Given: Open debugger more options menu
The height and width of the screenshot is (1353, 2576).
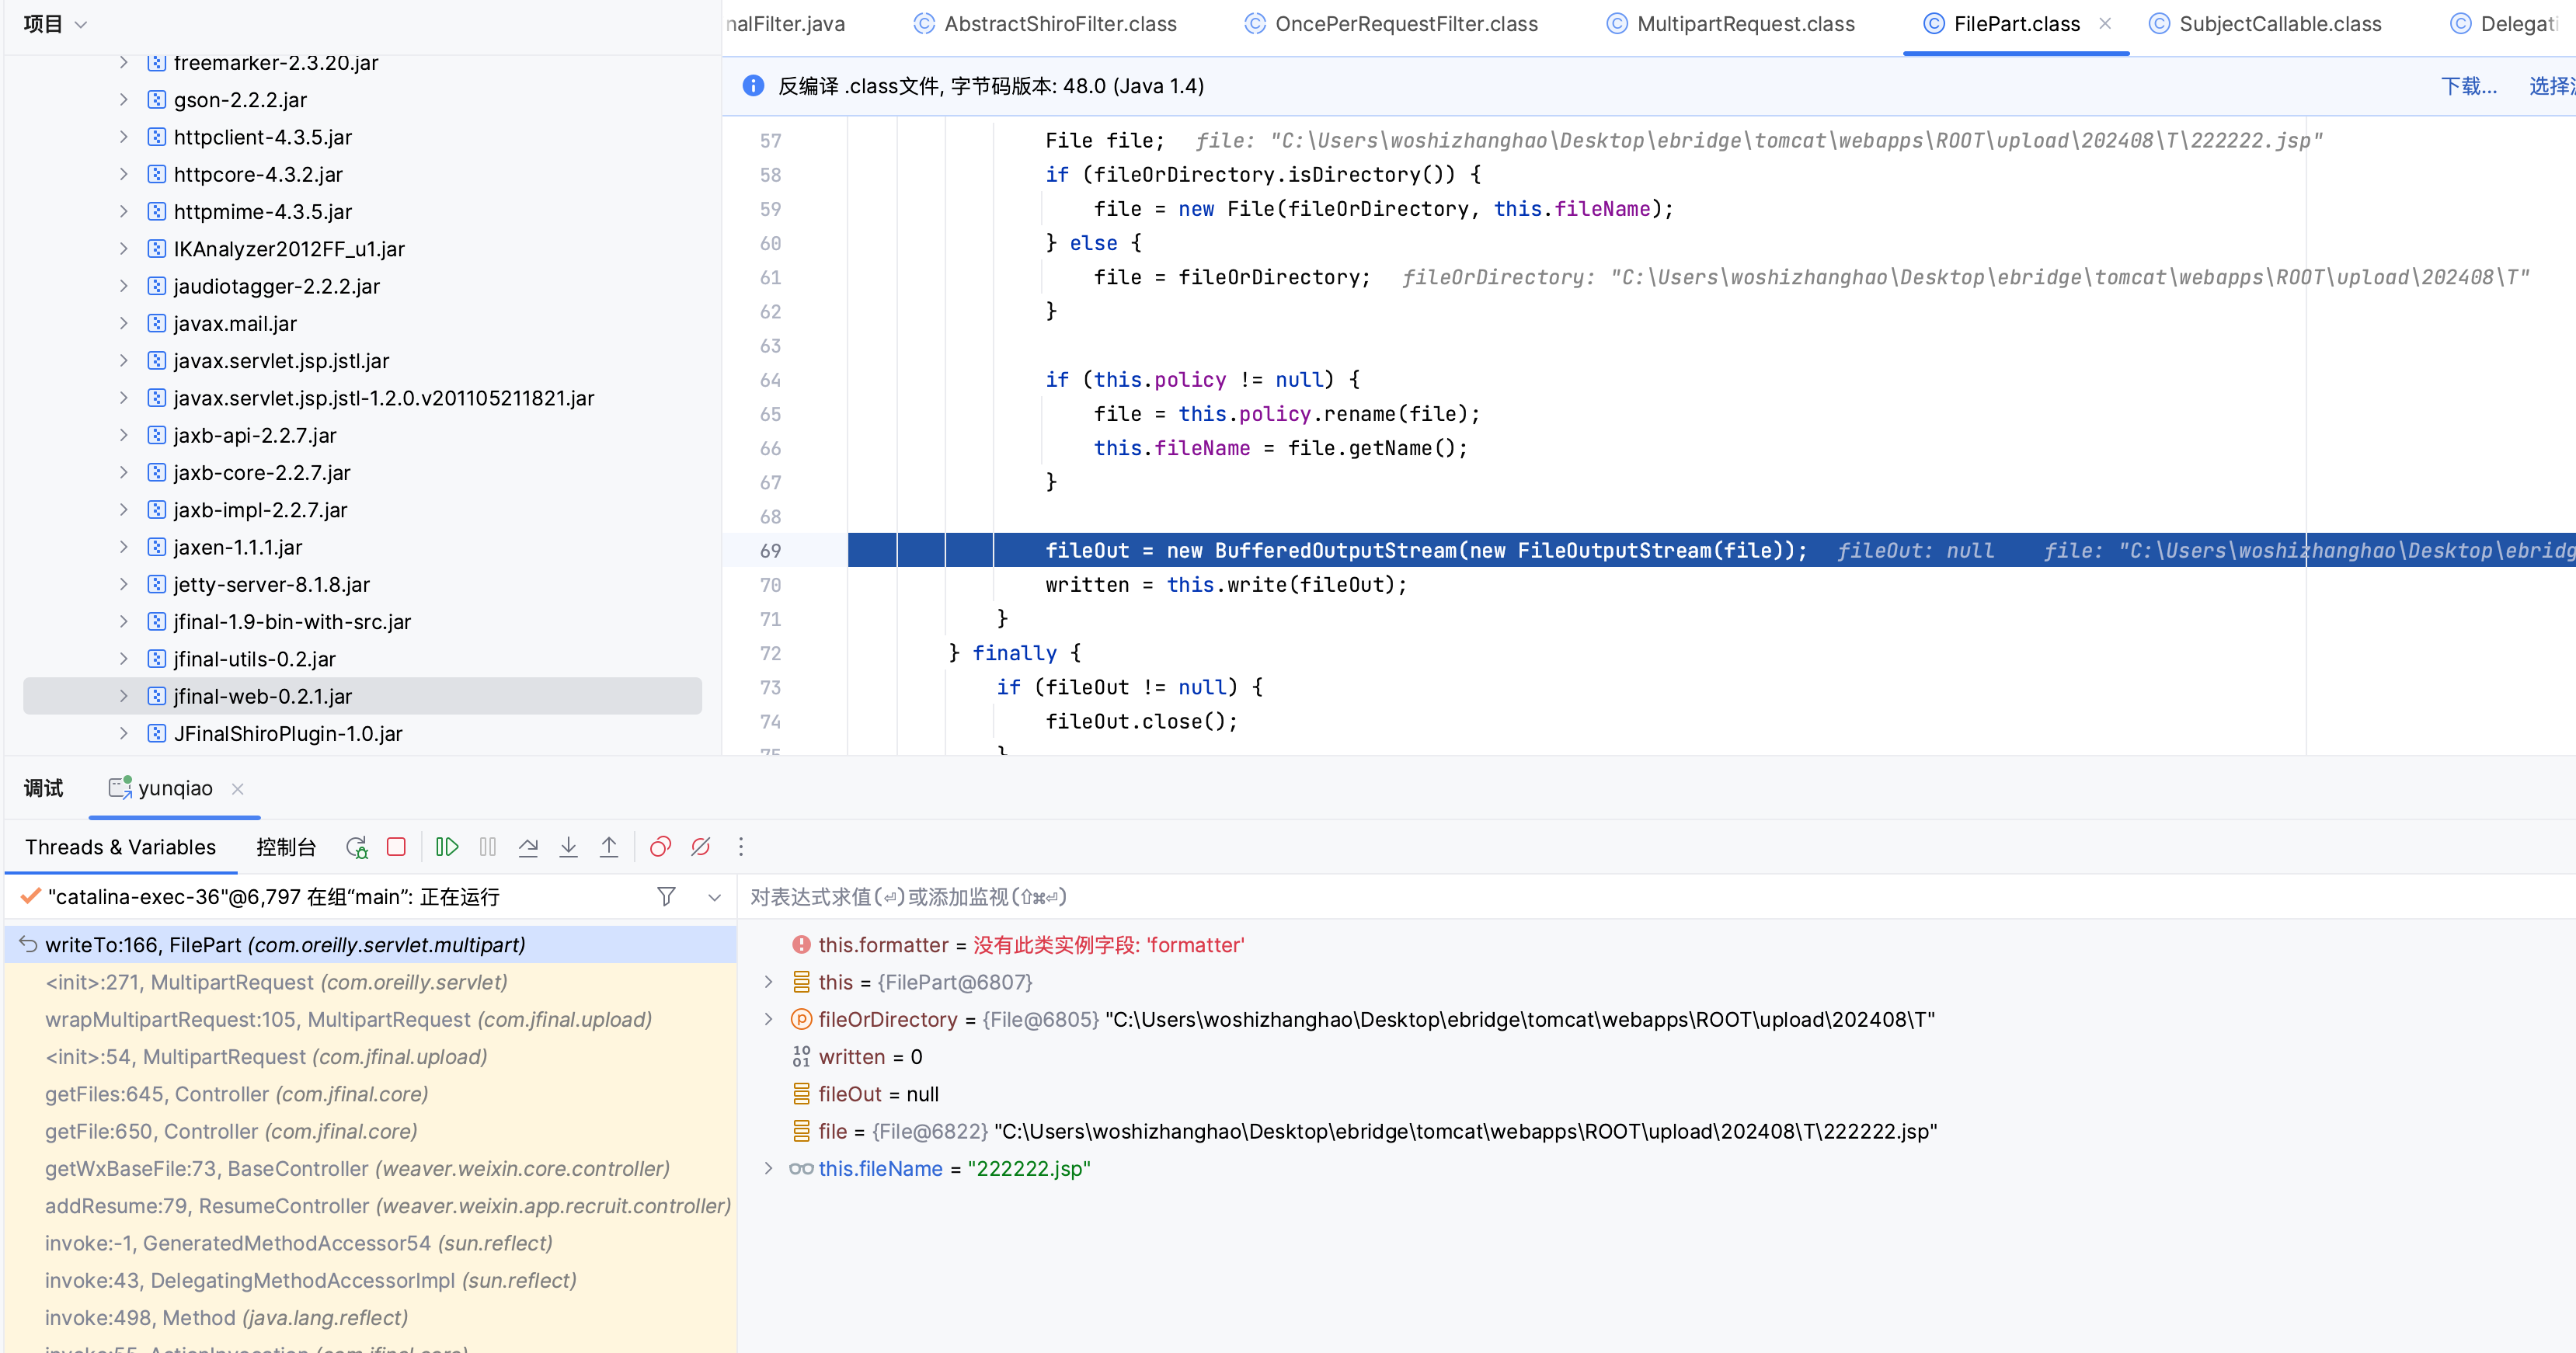Looking at the screenshot, I should tap(741, 847).
